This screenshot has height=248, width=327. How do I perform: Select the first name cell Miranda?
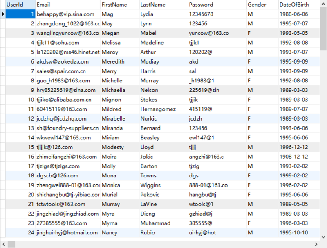point(120,128)
